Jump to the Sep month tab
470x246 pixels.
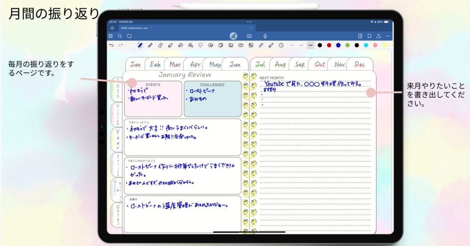300,64
